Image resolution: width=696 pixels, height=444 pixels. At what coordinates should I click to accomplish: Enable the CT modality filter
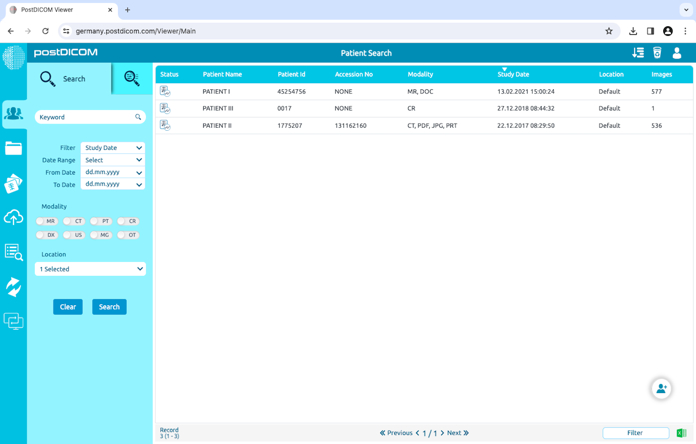tap(74, 221)
